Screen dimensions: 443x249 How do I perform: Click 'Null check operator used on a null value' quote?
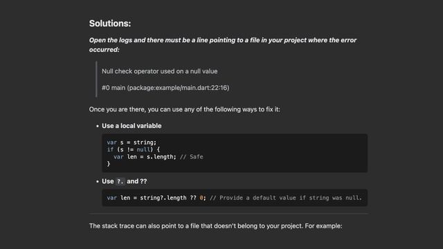[160, 71]
